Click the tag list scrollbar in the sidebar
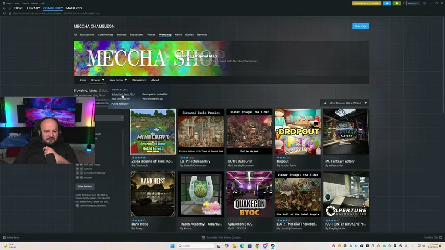The height and width of the screenshot is (250, 445). (x=123, y=147)
